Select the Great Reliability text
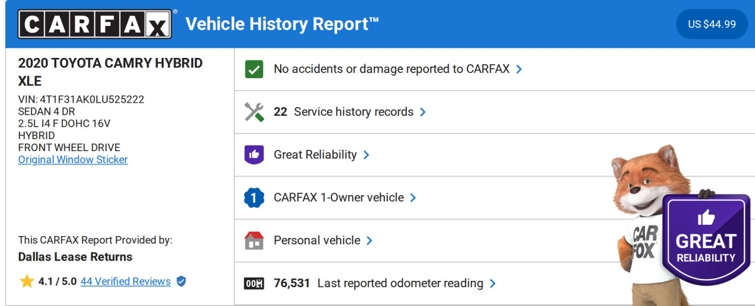This screenshot has width=755, height=306. tap(315, 155)
